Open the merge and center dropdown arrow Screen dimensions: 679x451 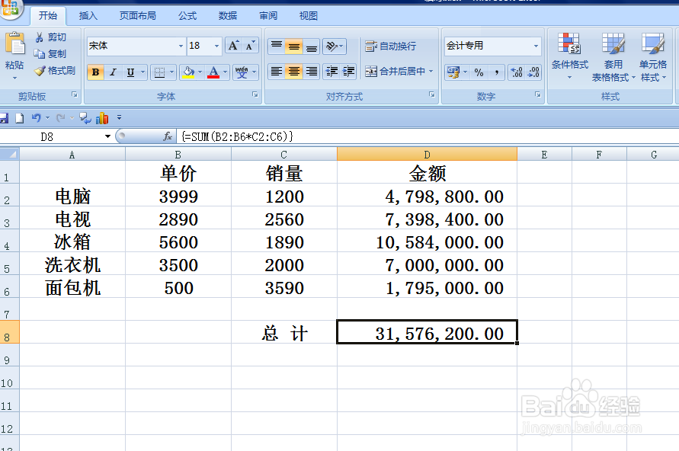click(431, 72)
